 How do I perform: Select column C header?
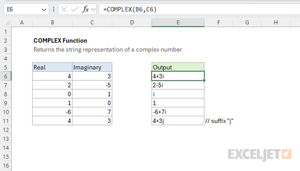pyautogui.click(x=92, y=23)
